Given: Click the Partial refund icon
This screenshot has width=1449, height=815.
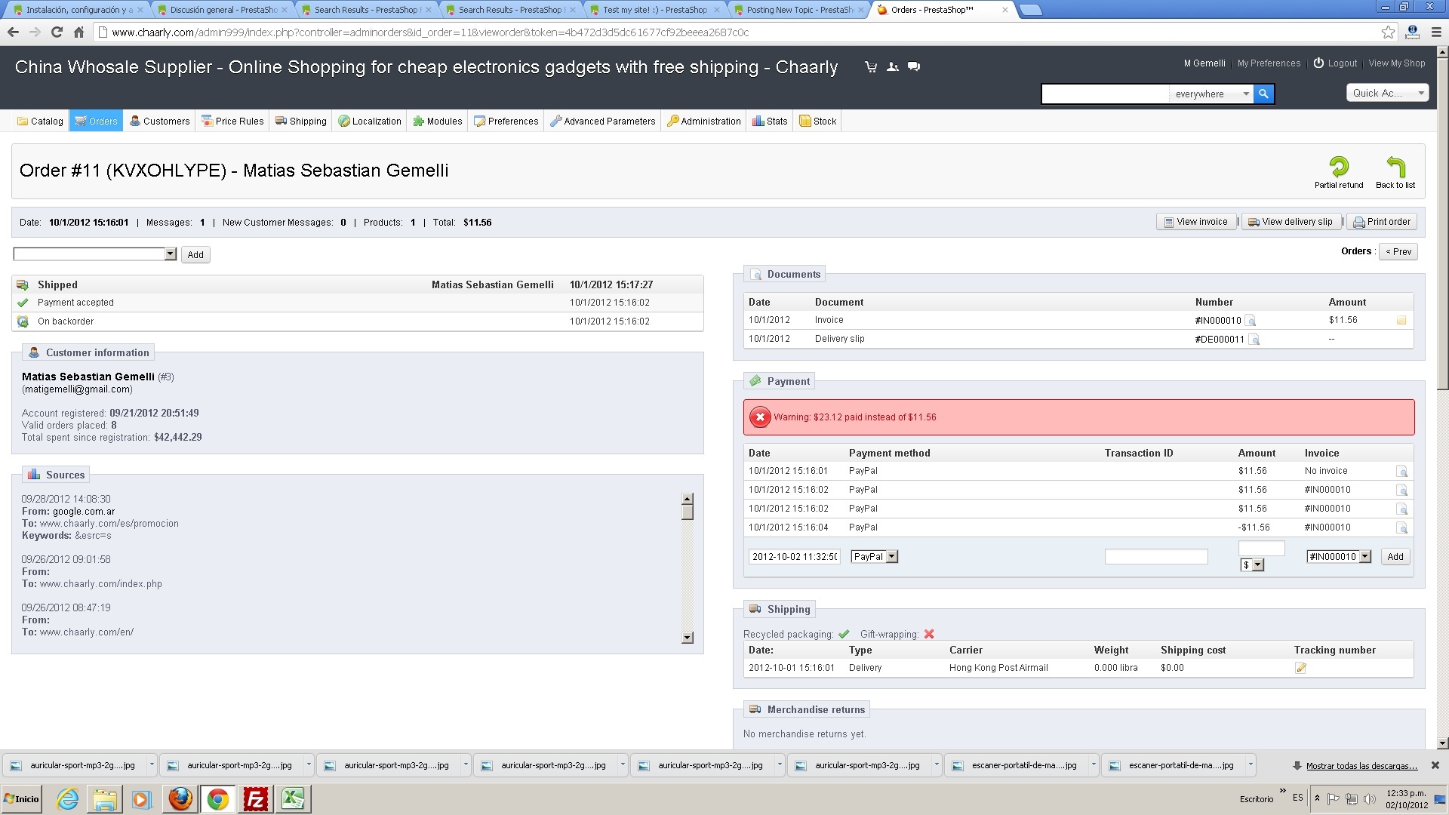Looking at the screenshot, I should pos(1339,167).
